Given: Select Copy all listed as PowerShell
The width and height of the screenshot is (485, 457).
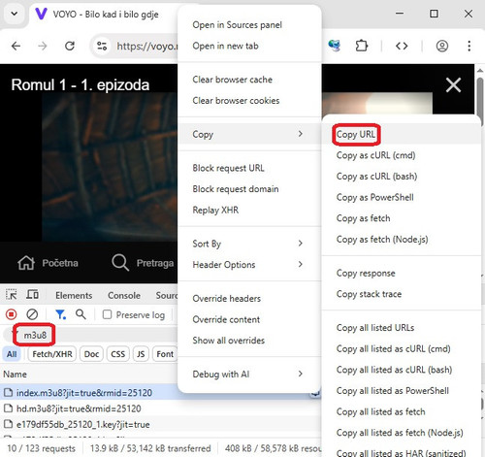Looking at the screenshot, I should tap(402, 391).
